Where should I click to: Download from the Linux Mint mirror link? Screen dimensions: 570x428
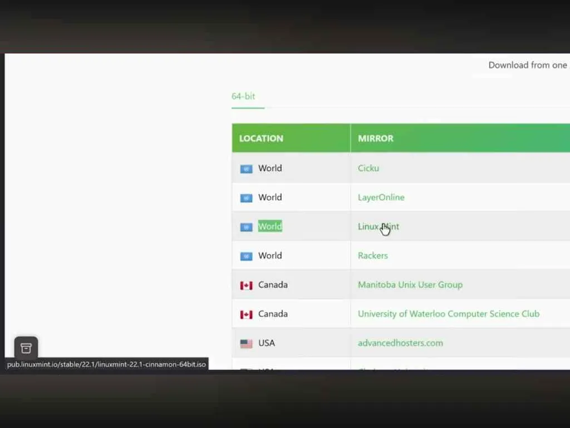coord(379,226)
